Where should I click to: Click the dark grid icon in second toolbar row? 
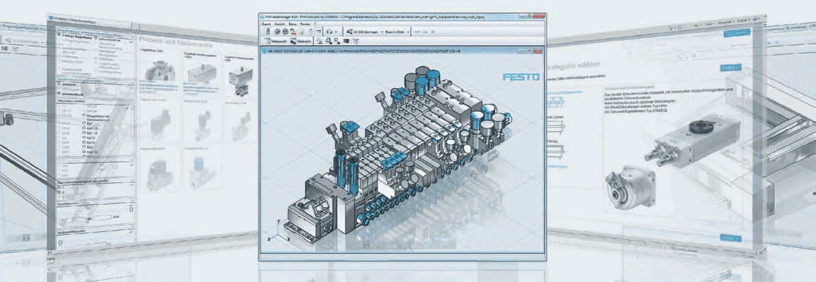(x=347, y=41)
